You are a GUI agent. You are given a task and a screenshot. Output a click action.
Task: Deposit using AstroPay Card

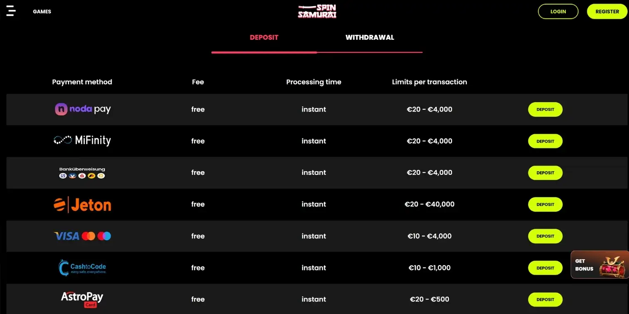[x=545, y=299]
